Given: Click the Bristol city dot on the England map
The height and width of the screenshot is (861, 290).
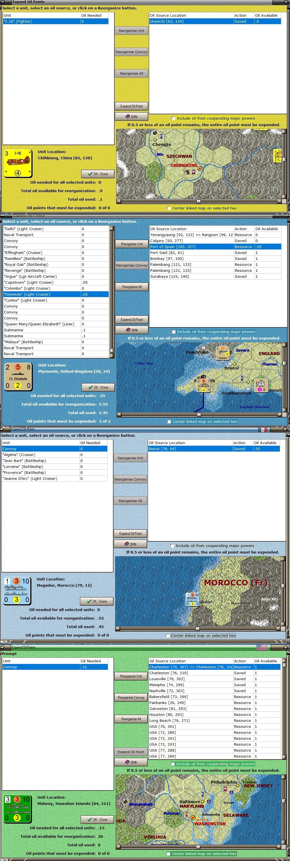Looking at the screenshot, I should coord(234,364).
